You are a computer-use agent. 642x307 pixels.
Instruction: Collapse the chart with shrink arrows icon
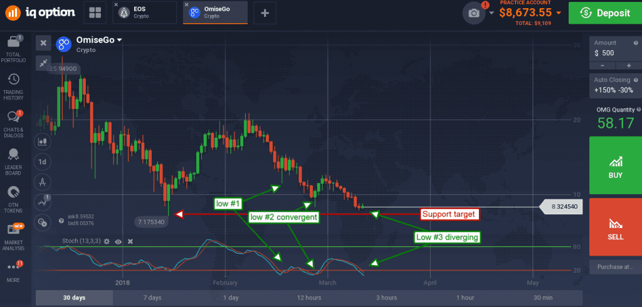click(x=43, y=63)
